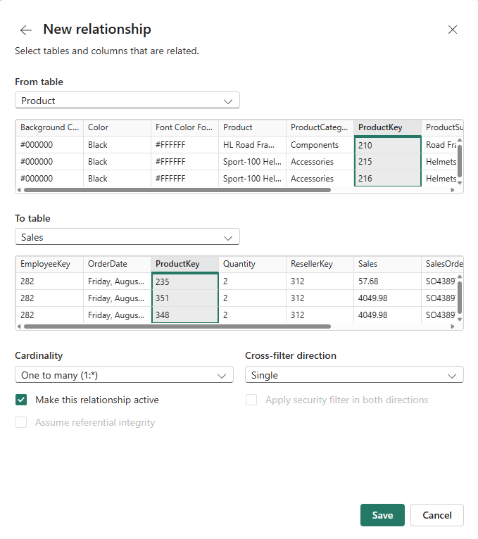The width and height of the screenshot is (478, 539).
Task: Click Product table horizontal scrollbar
Action: click(x=176, y=190)
